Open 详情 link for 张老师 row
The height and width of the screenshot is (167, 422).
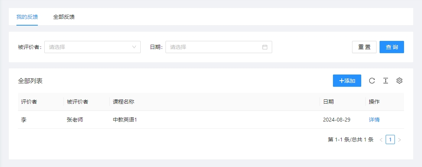point(374,120)
